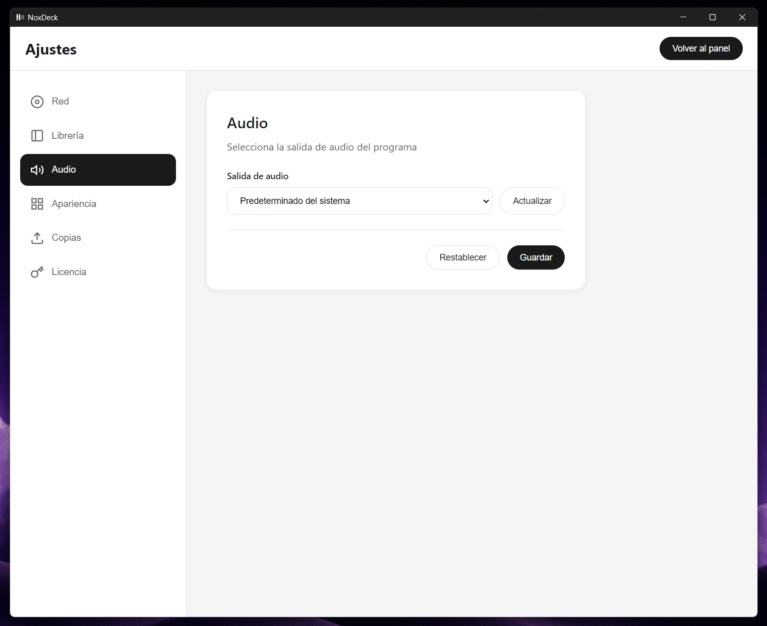Open the Copias section text
This screenshot has width=767, height=626.
tap(66, 238)
